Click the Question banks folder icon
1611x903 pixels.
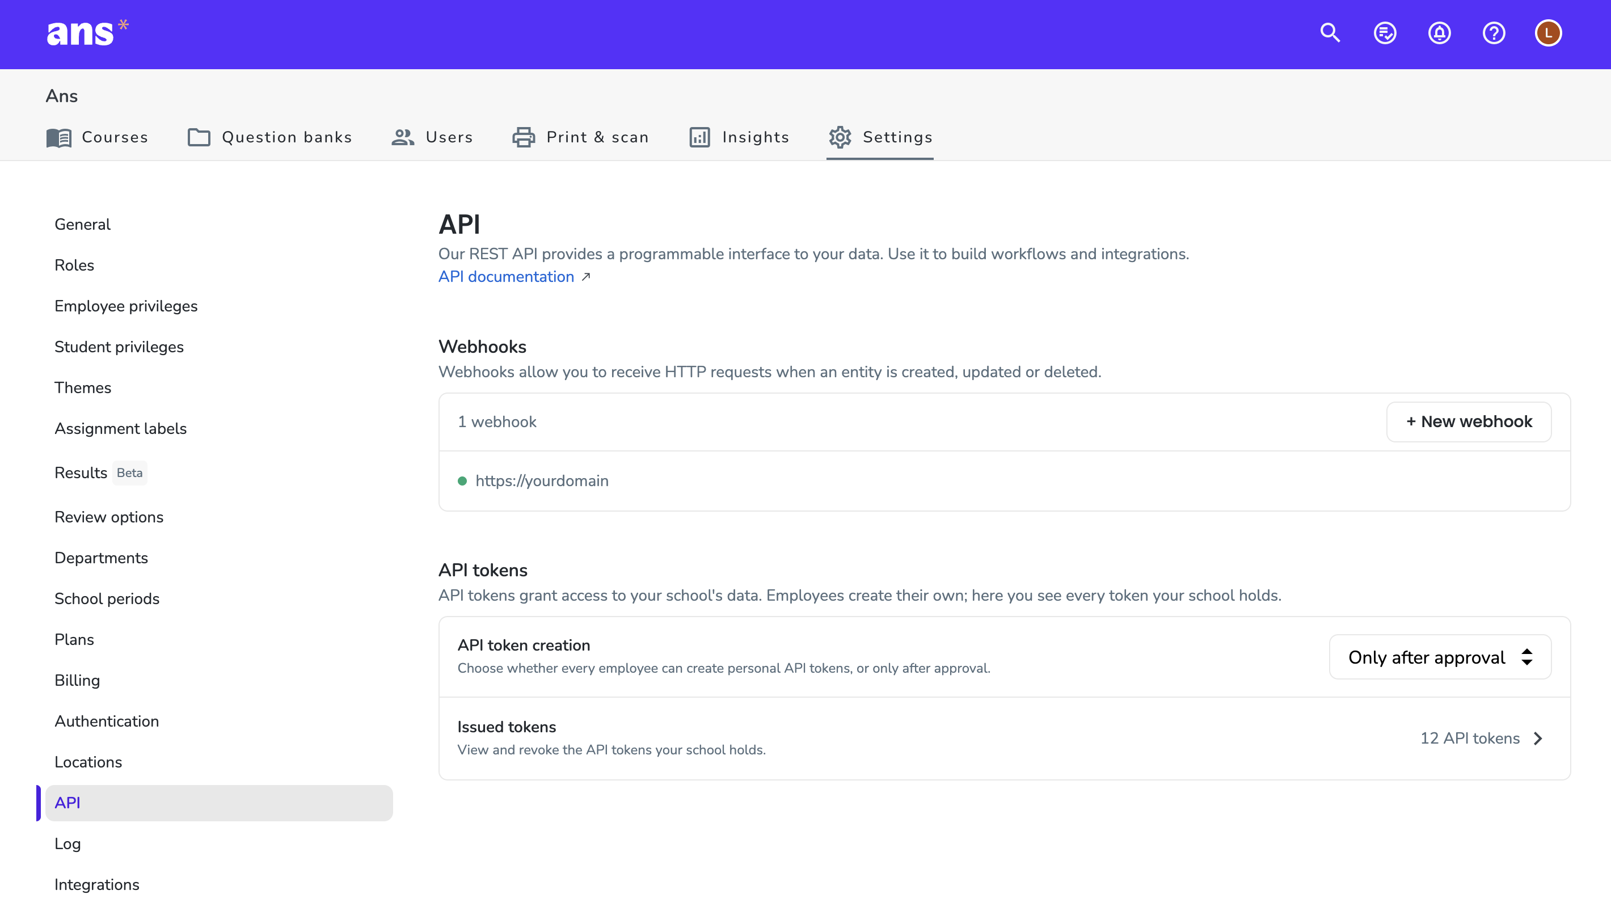tap(199, 137)
